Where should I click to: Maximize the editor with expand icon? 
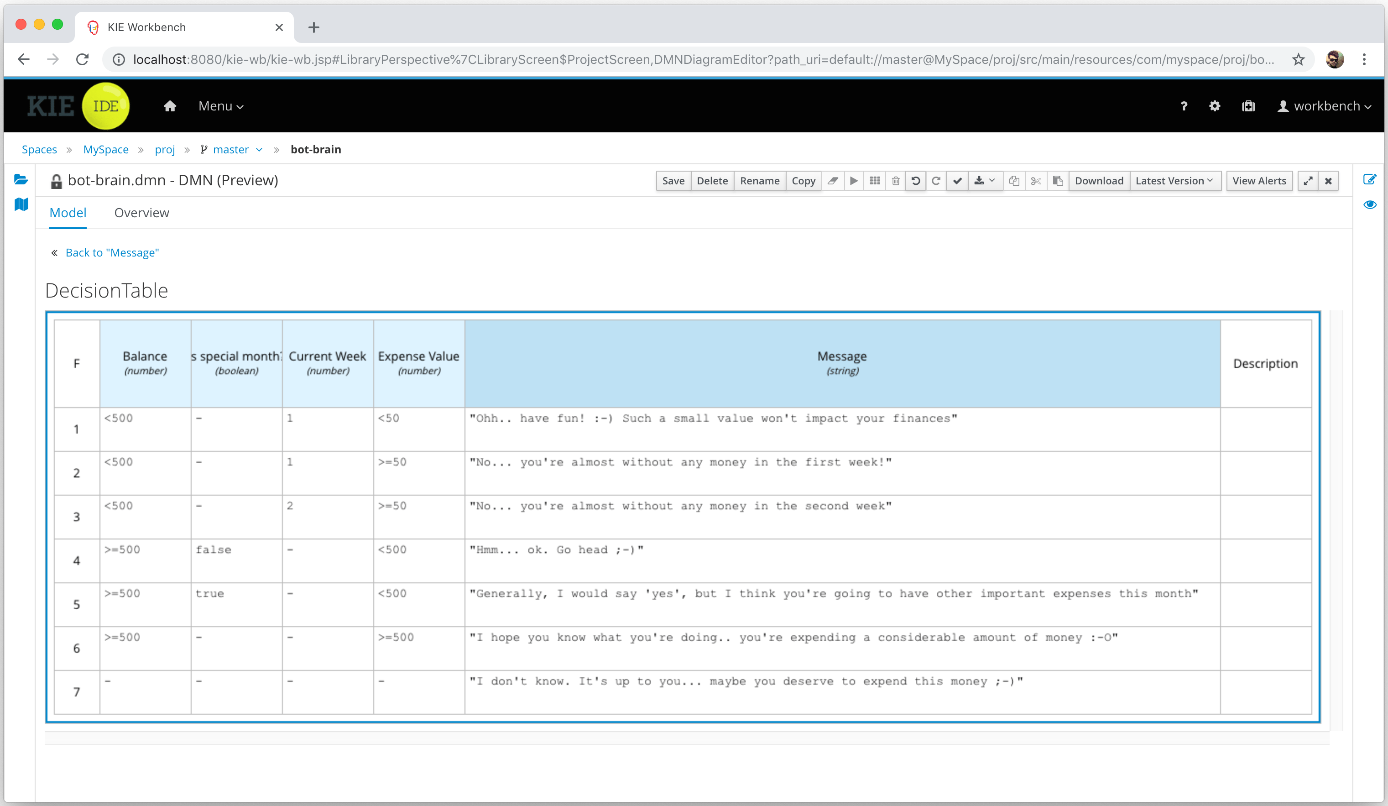[1308, 181]
